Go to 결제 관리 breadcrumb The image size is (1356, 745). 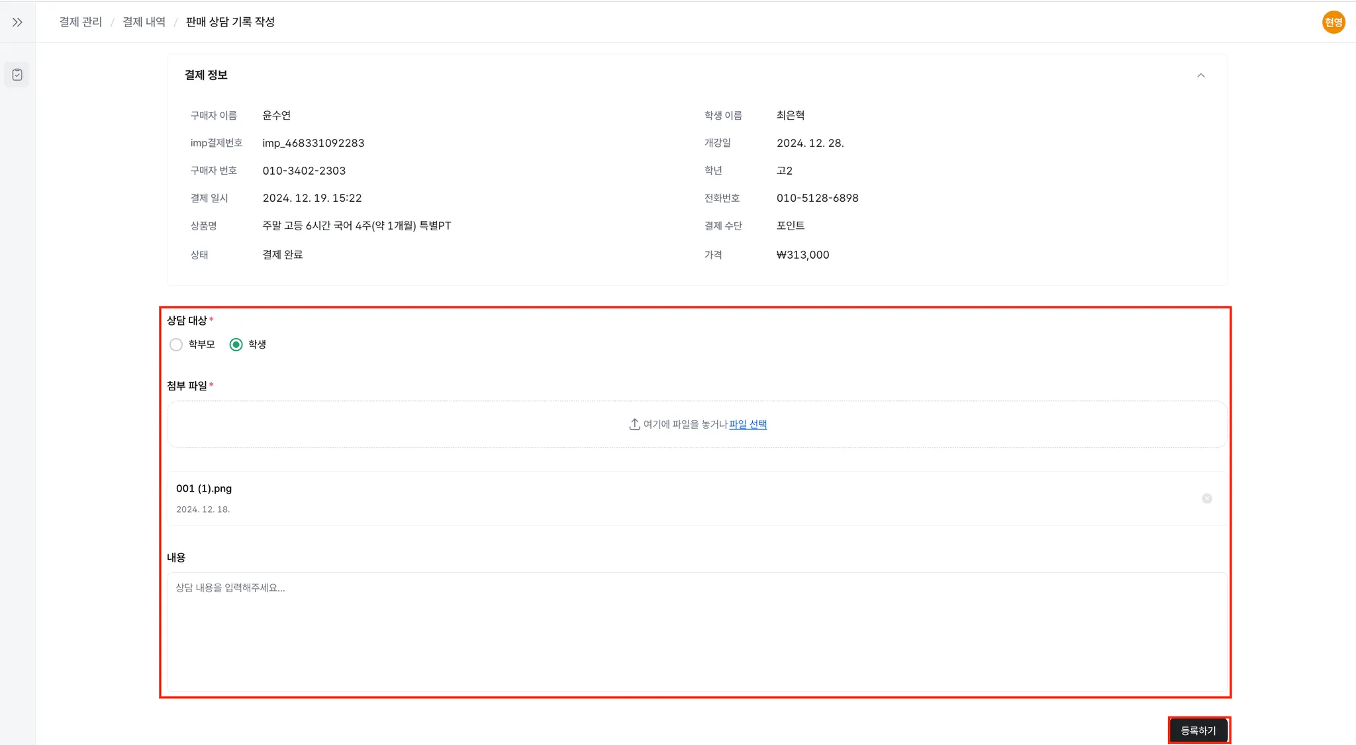point(81,22)
